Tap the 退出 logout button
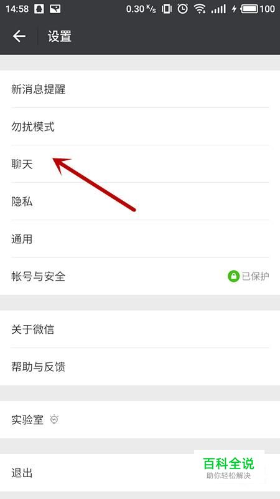Viewport: 280px width, 499px height. point(140,473)
